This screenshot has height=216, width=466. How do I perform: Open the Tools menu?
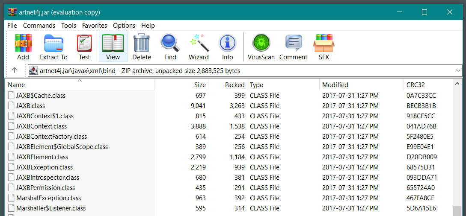point(68,26)
